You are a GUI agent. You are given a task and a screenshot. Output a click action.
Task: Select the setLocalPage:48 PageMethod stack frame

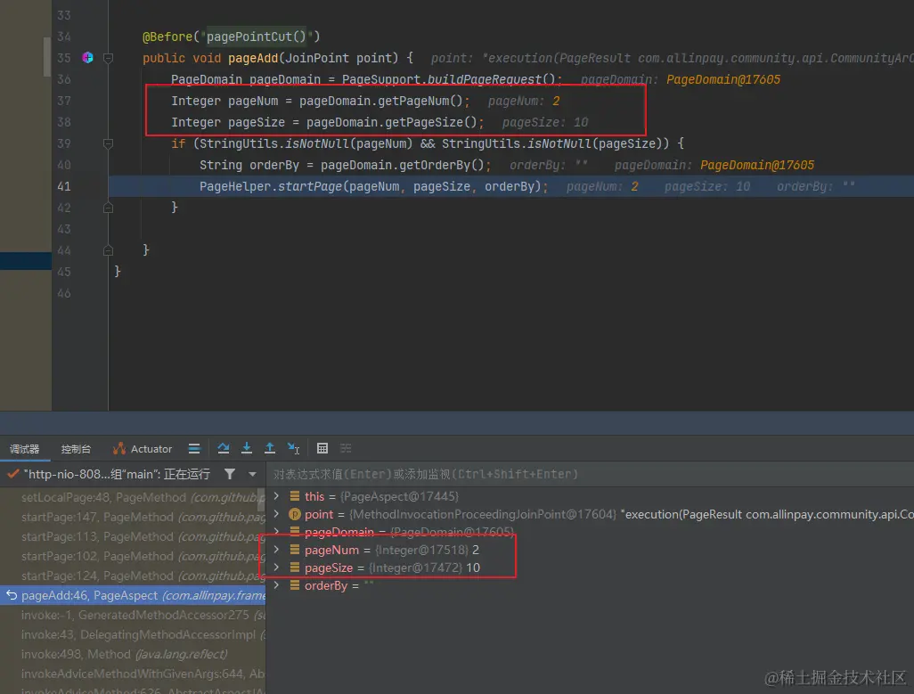(133, 497)
